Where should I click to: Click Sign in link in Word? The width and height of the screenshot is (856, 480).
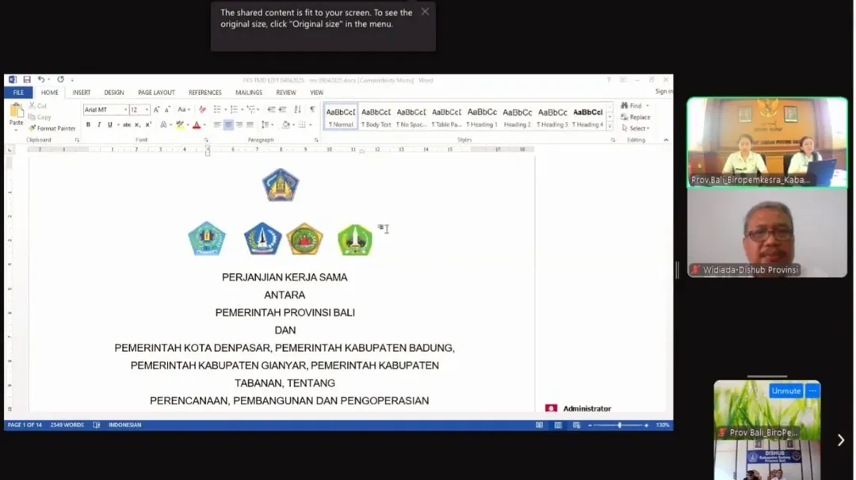(x=664, y=92)
